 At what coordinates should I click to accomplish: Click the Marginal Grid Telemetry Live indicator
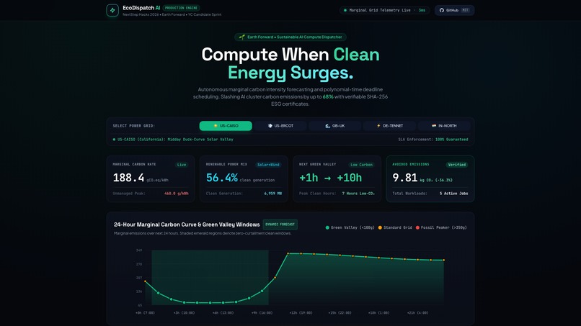pos(384,10)
